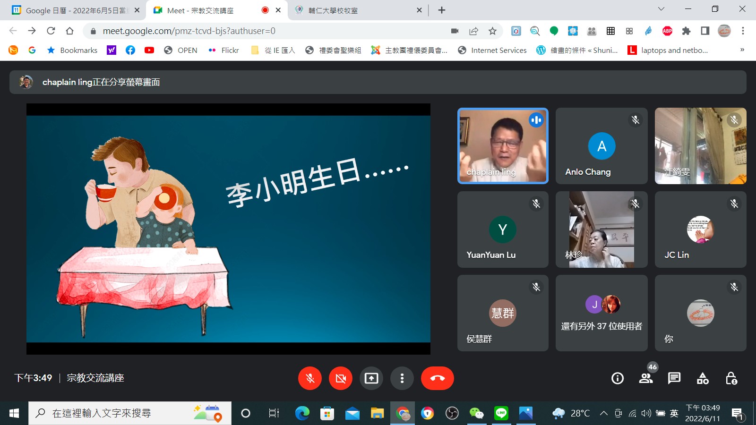Click the present screen button

371,378
